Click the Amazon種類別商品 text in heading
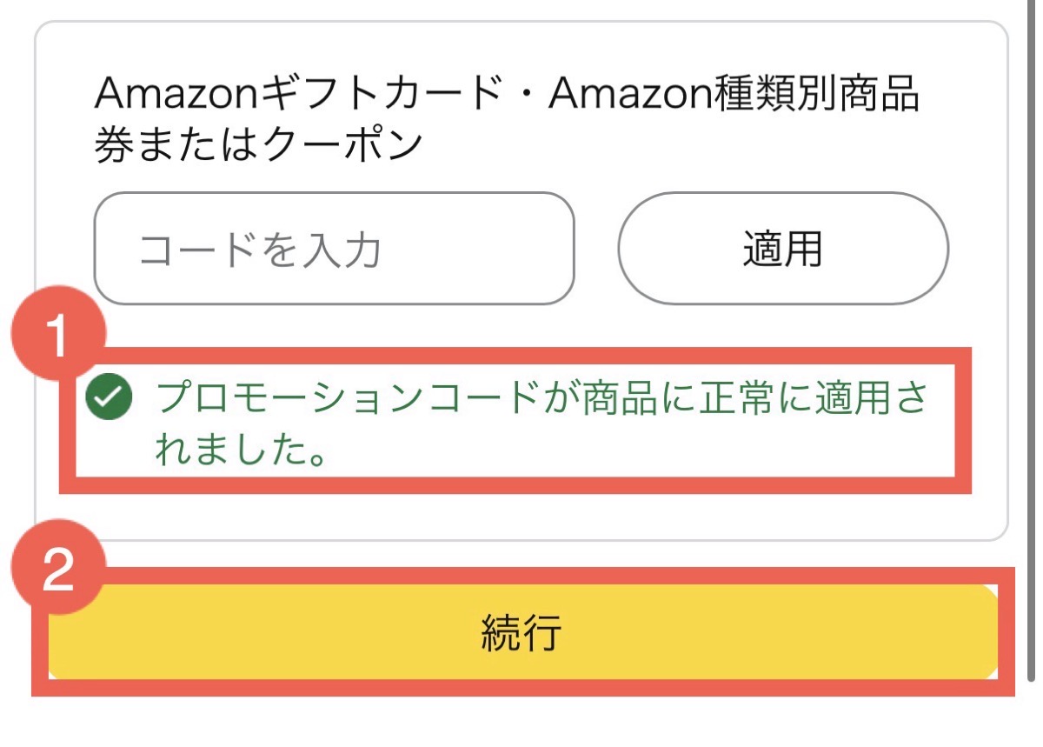This screenshot has width=1043, height=747. [734, 95]
